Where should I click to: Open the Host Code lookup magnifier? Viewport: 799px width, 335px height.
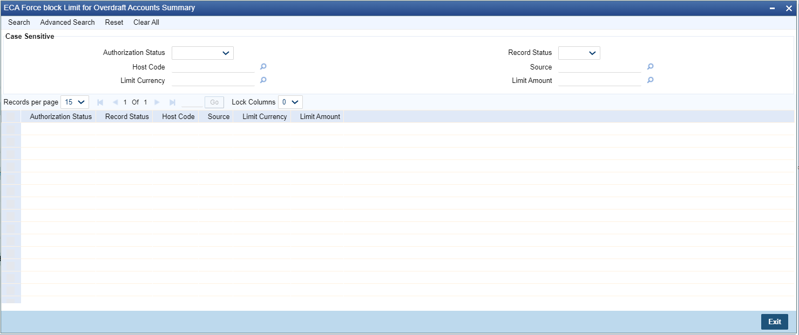[263, 67]
